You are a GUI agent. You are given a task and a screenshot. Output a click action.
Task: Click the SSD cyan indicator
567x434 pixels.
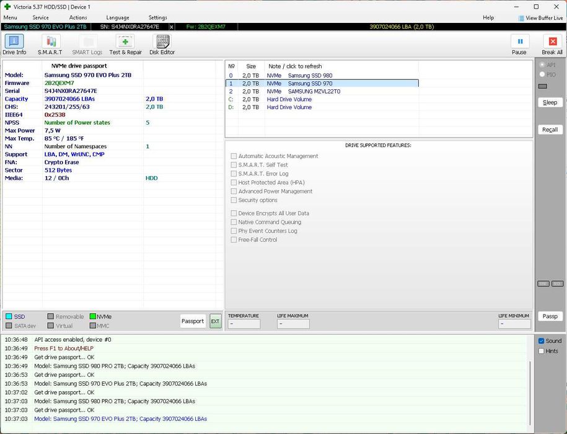coord(9,316)
